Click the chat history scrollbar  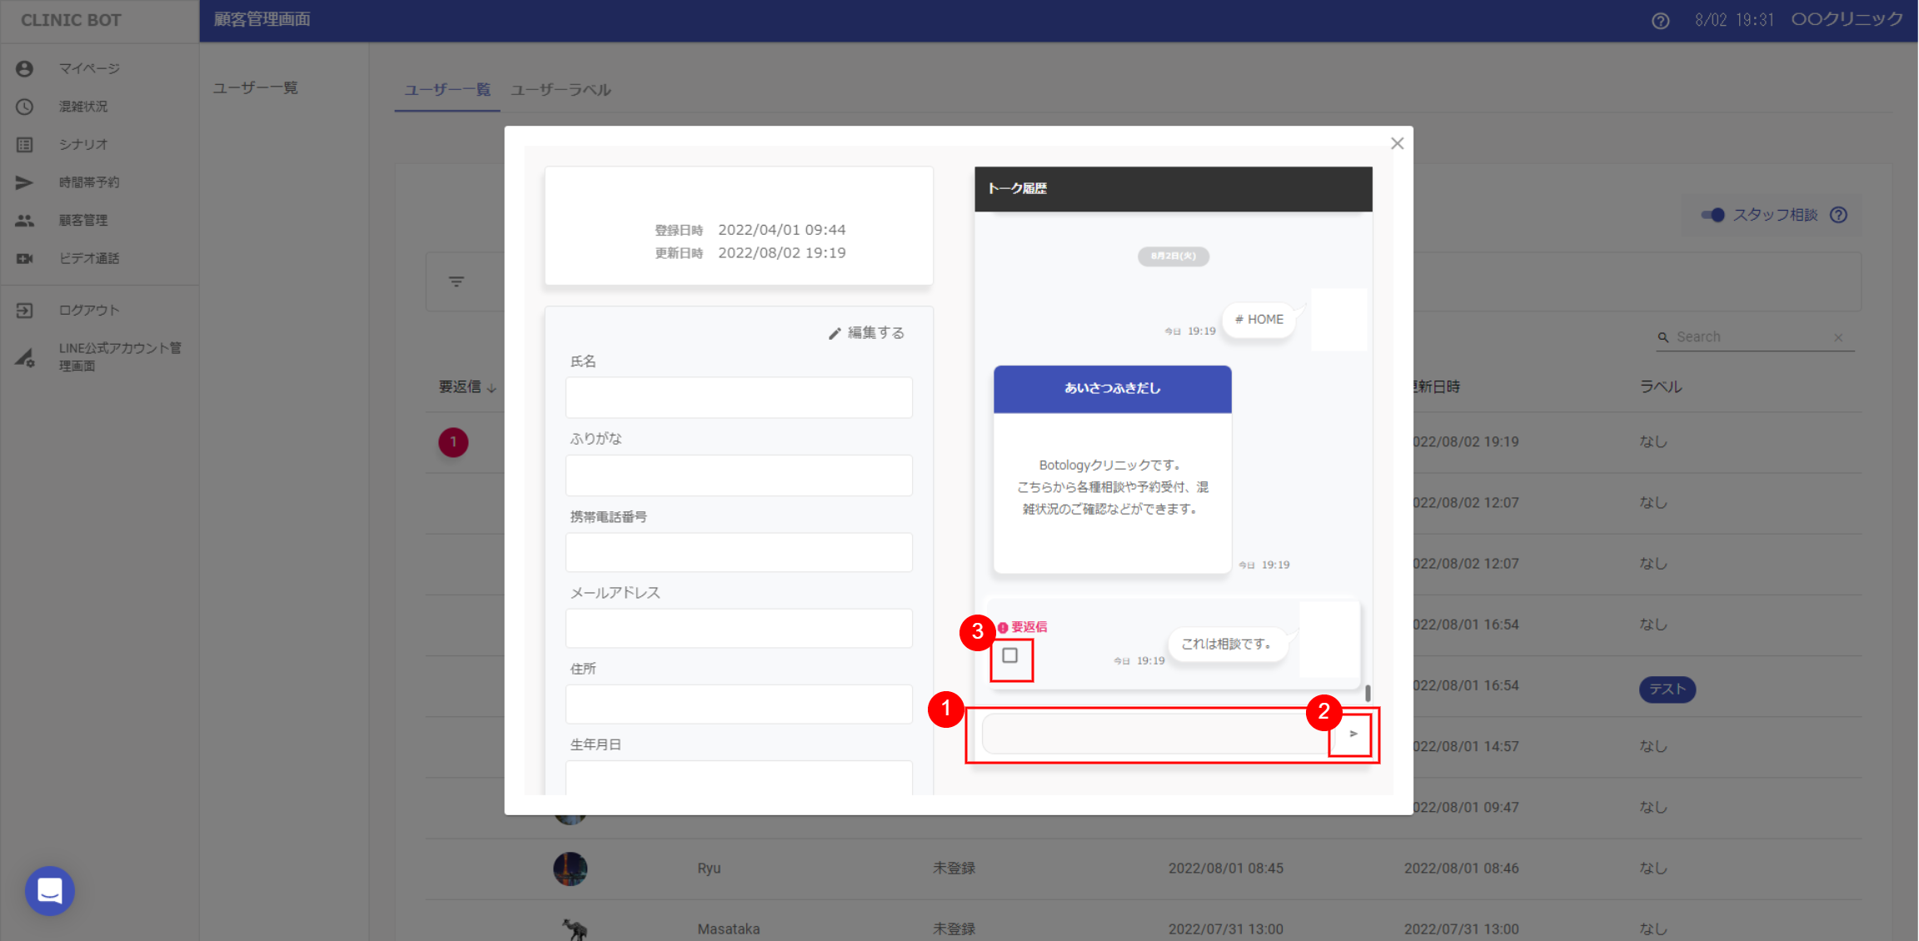pyautogui.click(x=1367, y=692)
